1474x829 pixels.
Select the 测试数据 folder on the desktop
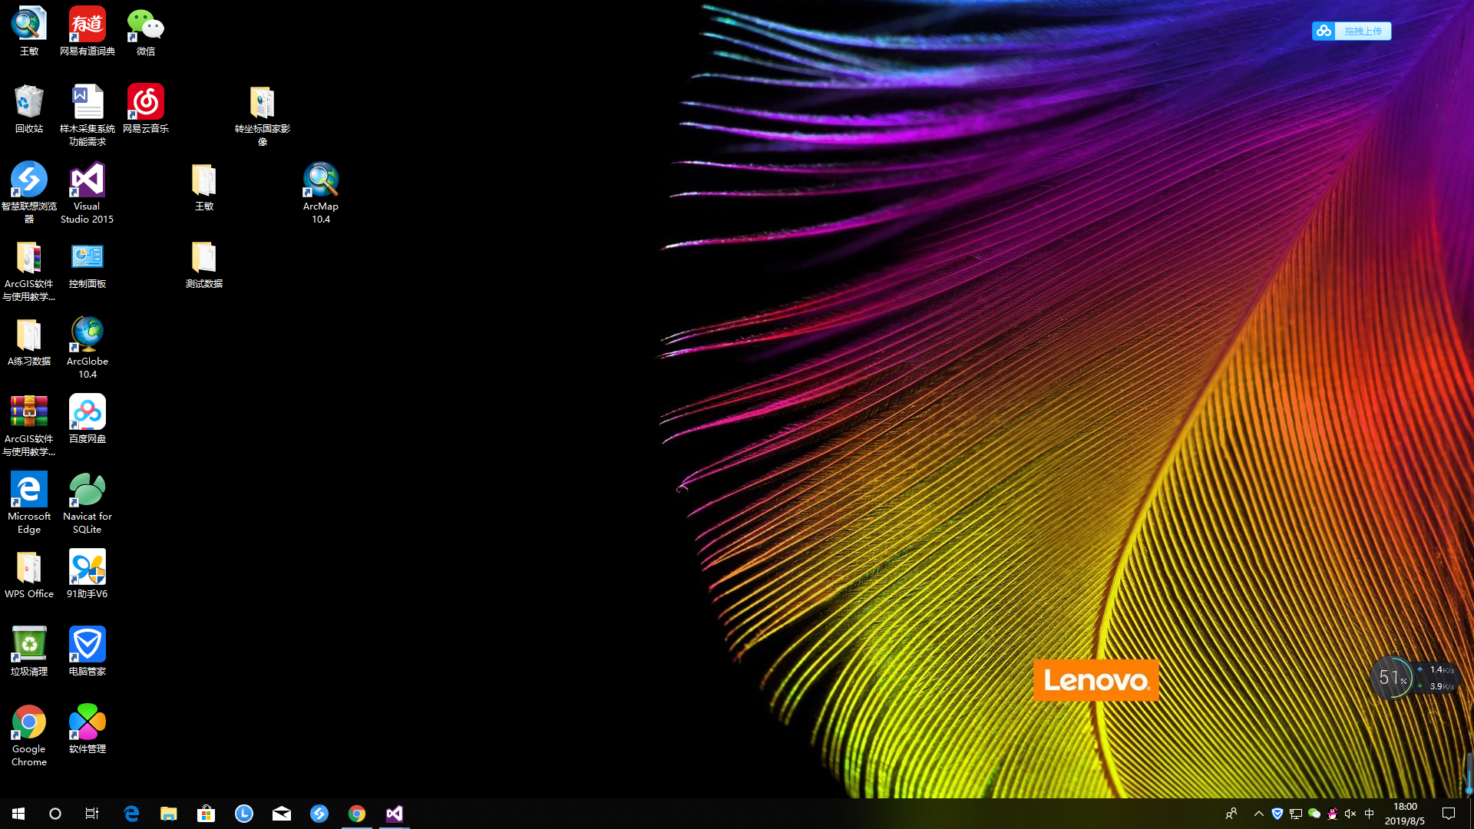point(203,259)
